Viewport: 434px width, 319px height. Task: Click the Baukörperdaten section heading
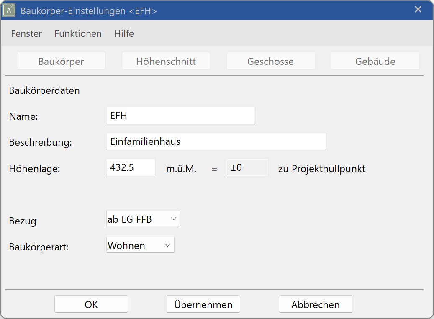tap(44, 90)
